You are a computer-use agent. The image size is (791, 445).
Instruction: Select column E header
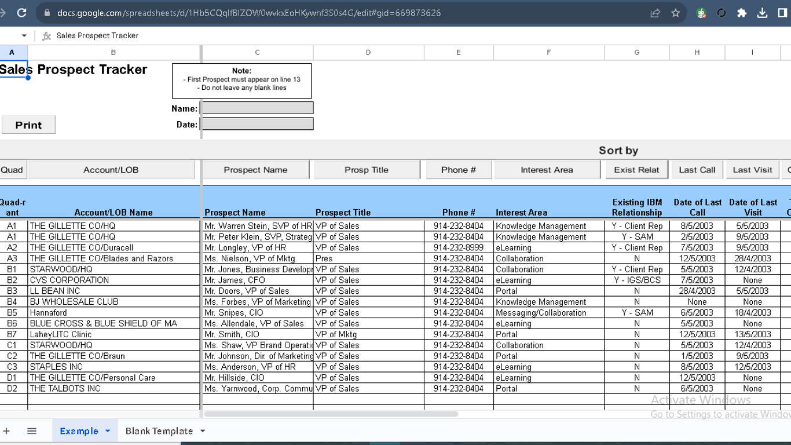pos(459,53)
